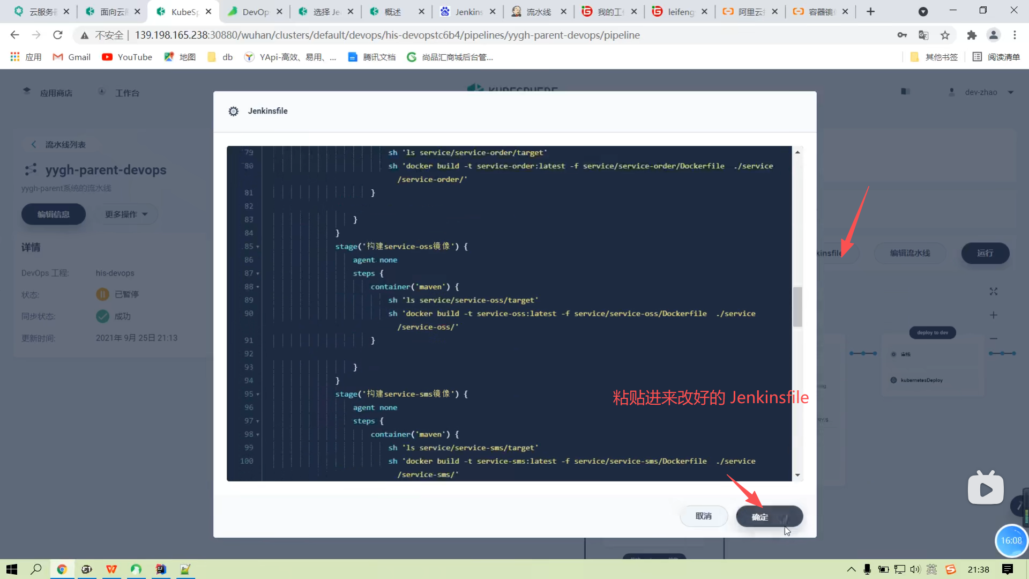Open Windows Start menu
This screenshot has width=1029, height=579.
tap(12, 569)
